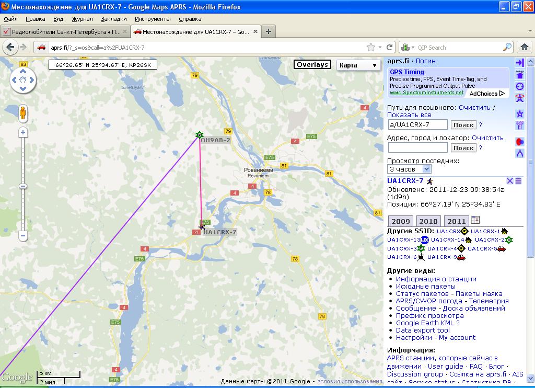The width and height of the screenshot is (535, 388).
Task: Open the Журнал menu
Action: pyautogui.click(x=82, y=19)
